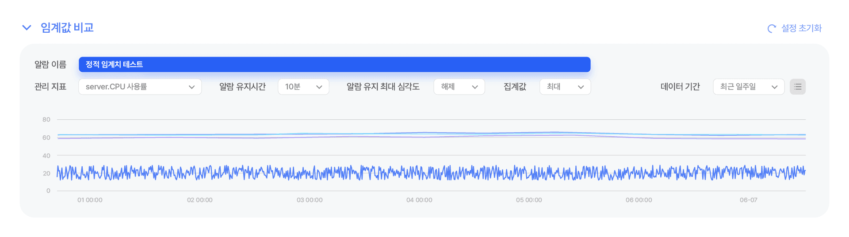Click the 03 00:00 time axis label

[x=310, y=200]
